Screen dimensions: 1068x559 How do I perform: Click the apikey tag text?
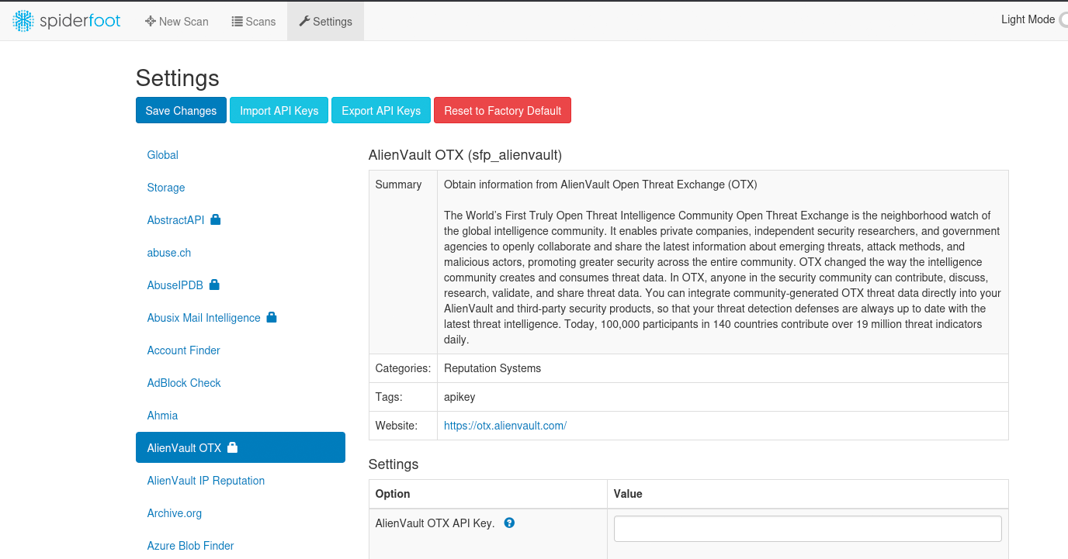pos(459,397)
